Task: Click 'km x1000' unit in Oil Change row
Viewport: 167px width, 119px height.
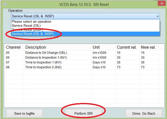Action: pos(99,53)
